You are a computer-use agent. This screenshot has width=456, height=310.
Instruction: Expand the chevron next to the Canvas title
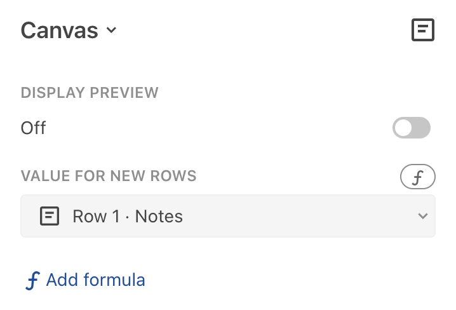coord(112,30)
